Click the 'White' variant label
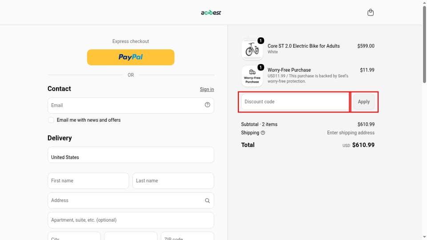Screen dimensions: 427x240 point(273,52)
